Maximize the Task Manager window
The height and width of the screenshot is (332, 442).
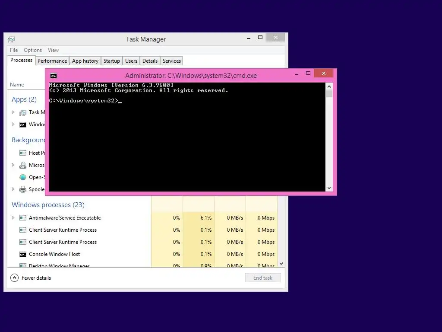coord(260,38)
